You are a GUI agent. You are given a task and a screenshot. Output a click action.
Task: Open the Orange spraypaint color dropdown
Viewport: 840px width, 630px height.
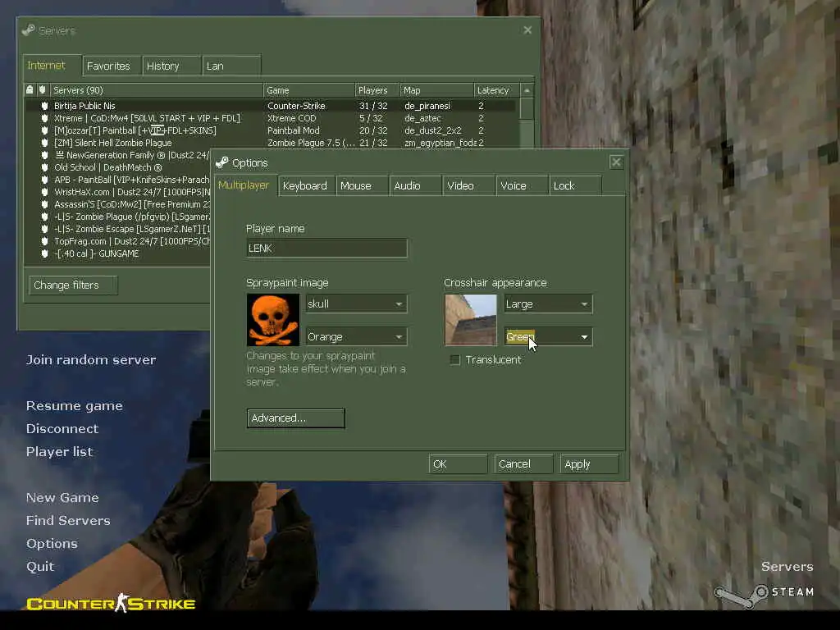tap(356, 337)
